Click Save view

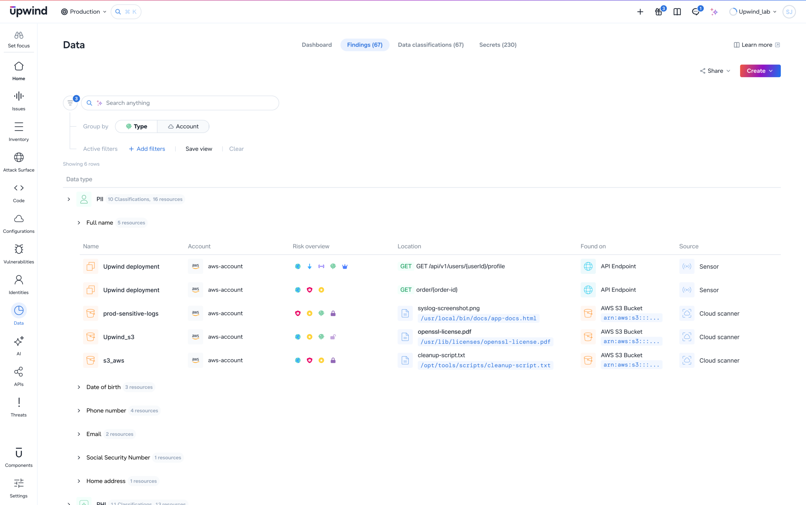(199, 149)
